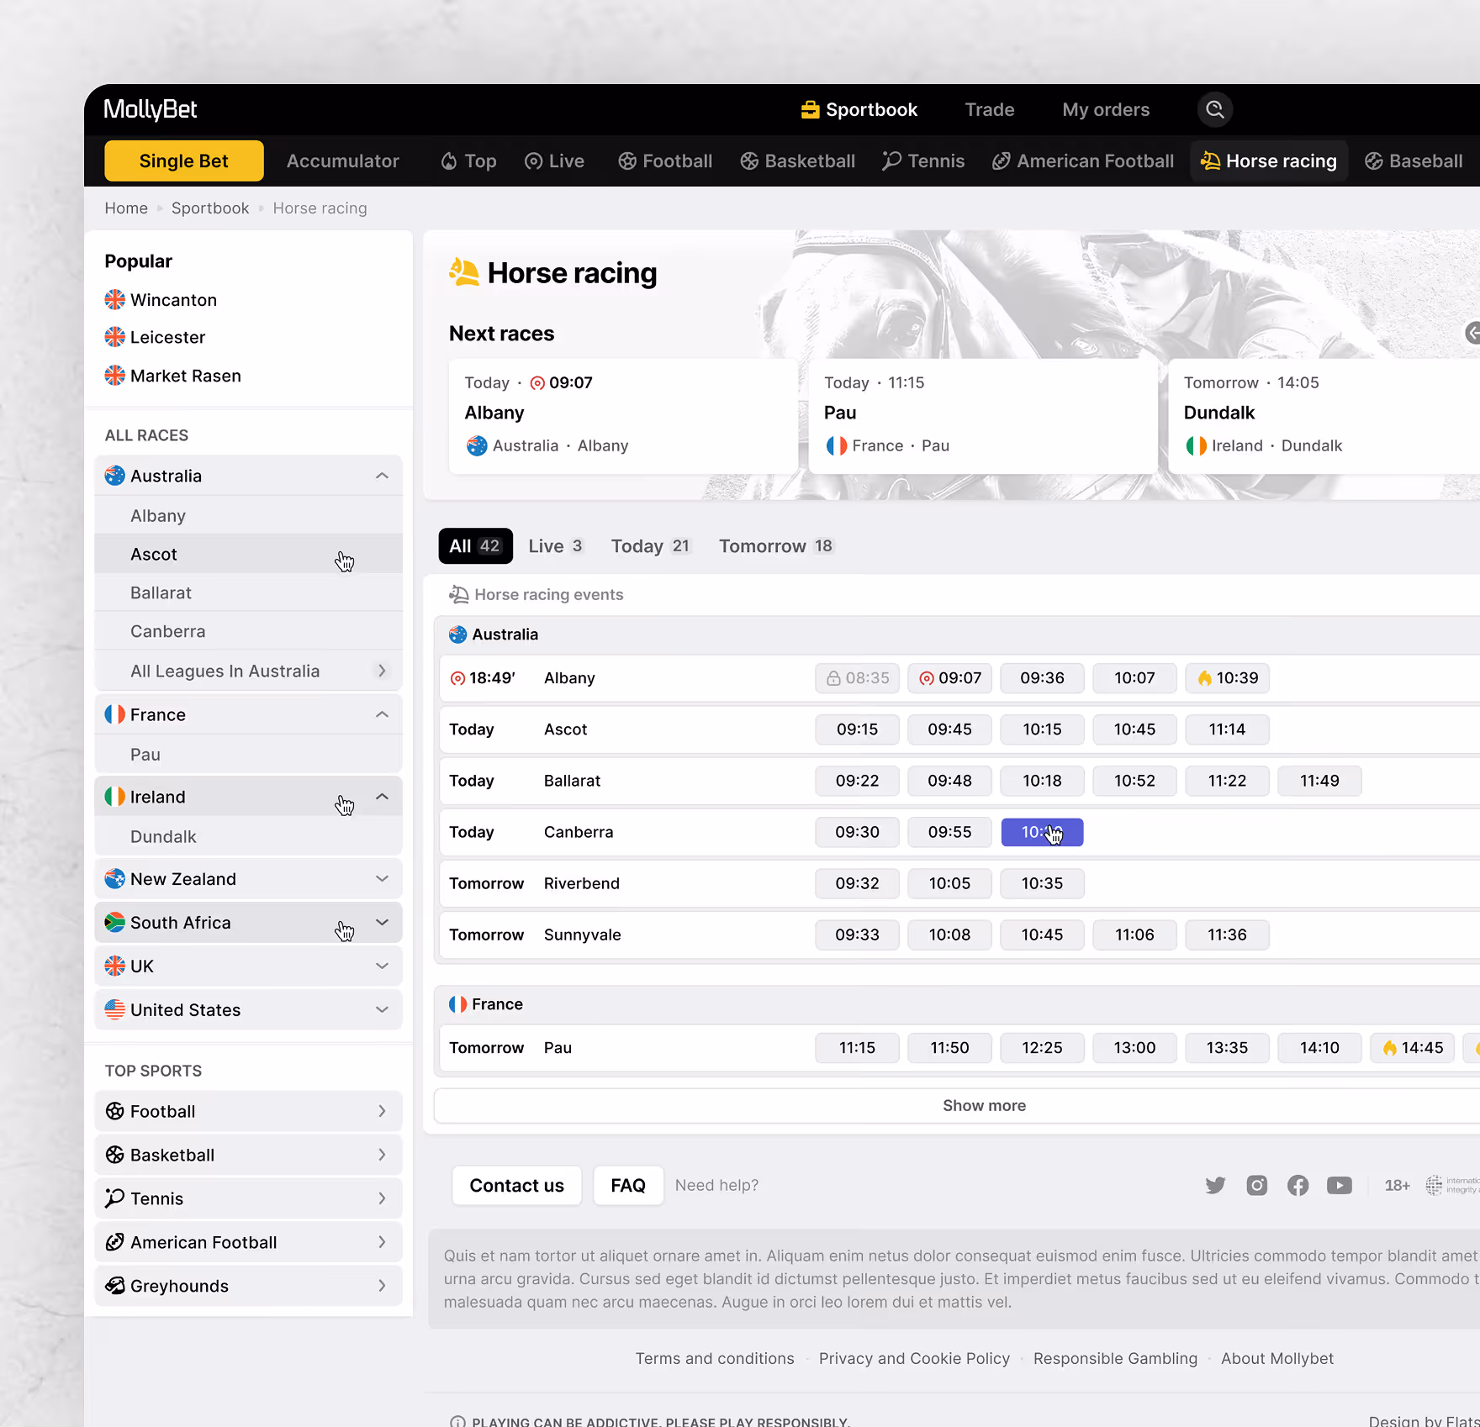Image resolution: width=1480 pixels, height=1427 pixels.
Task: Open All Leagues In Australia
Action: pyautogui.click(x=248, y=671)
